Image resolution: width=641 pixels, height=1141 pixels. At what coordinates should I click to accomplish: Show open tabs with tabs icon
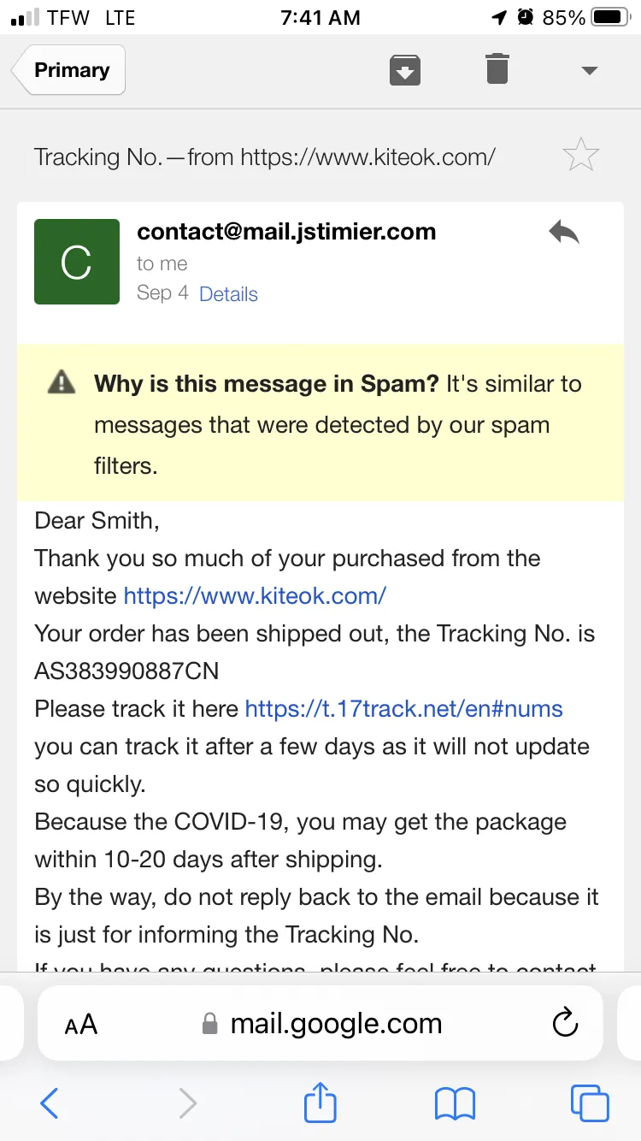pyautogui.click(x=590, y=1103)
